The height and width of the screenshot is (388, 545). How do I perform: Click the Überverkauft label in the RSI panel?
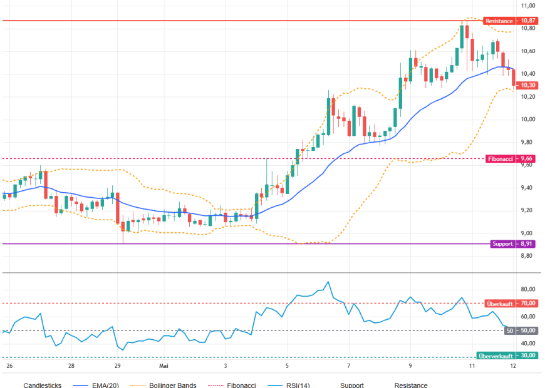tap(496, 355)
